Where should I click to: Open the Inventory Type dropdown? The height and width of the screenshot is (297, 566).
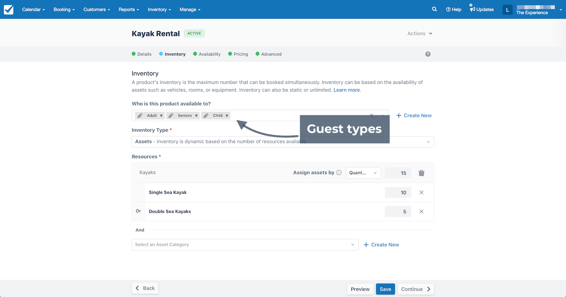283,142
